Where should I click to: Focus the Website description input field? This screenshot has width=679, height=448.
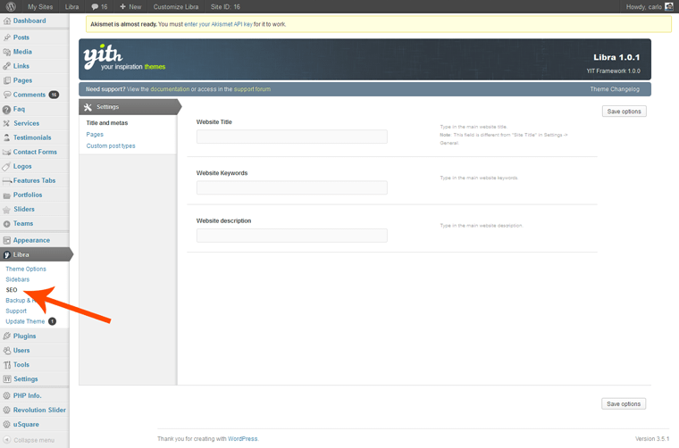coord(292,236)
